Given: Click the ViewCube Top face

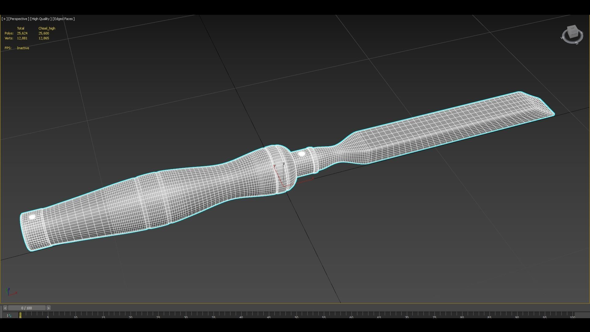Looking at the screenshot, I should coord(572,28).
